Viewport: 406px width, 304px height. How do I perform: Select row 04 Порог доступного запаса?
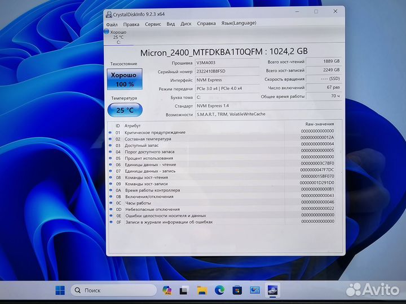[222, 152]
